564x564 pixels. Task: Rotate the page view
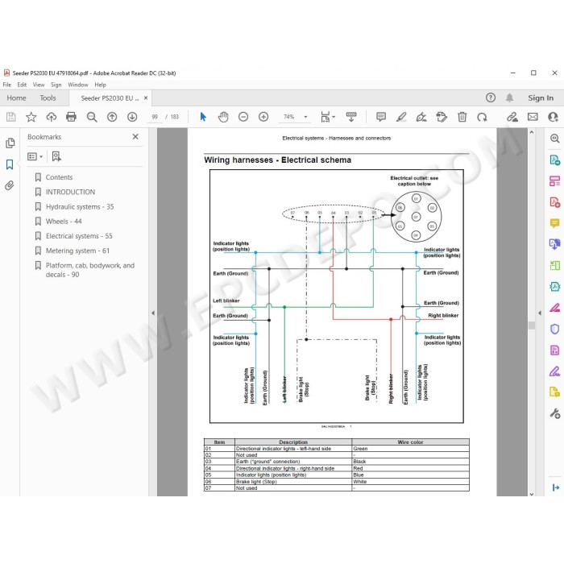click(482, 117)
